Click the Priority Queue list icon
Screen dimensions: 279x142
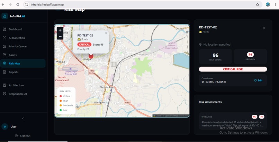click(4, 46)
